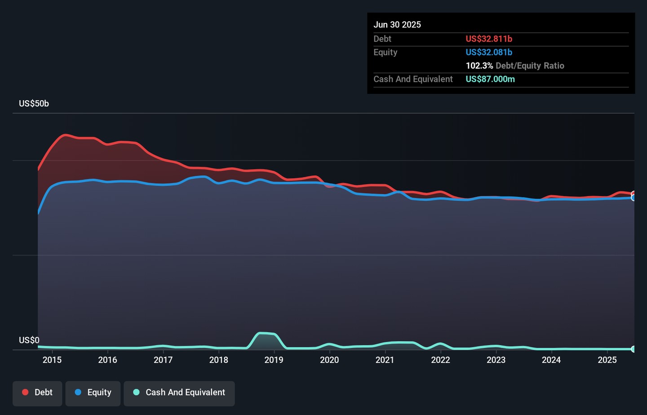Click the 2025 x-axis year label
647x415 pixels.
tap(607, 360)
